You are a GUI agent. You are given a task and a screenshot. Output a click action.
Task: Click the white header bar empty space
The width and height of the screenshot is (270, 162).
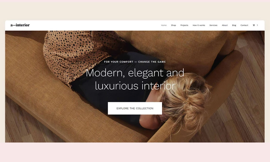95,25
